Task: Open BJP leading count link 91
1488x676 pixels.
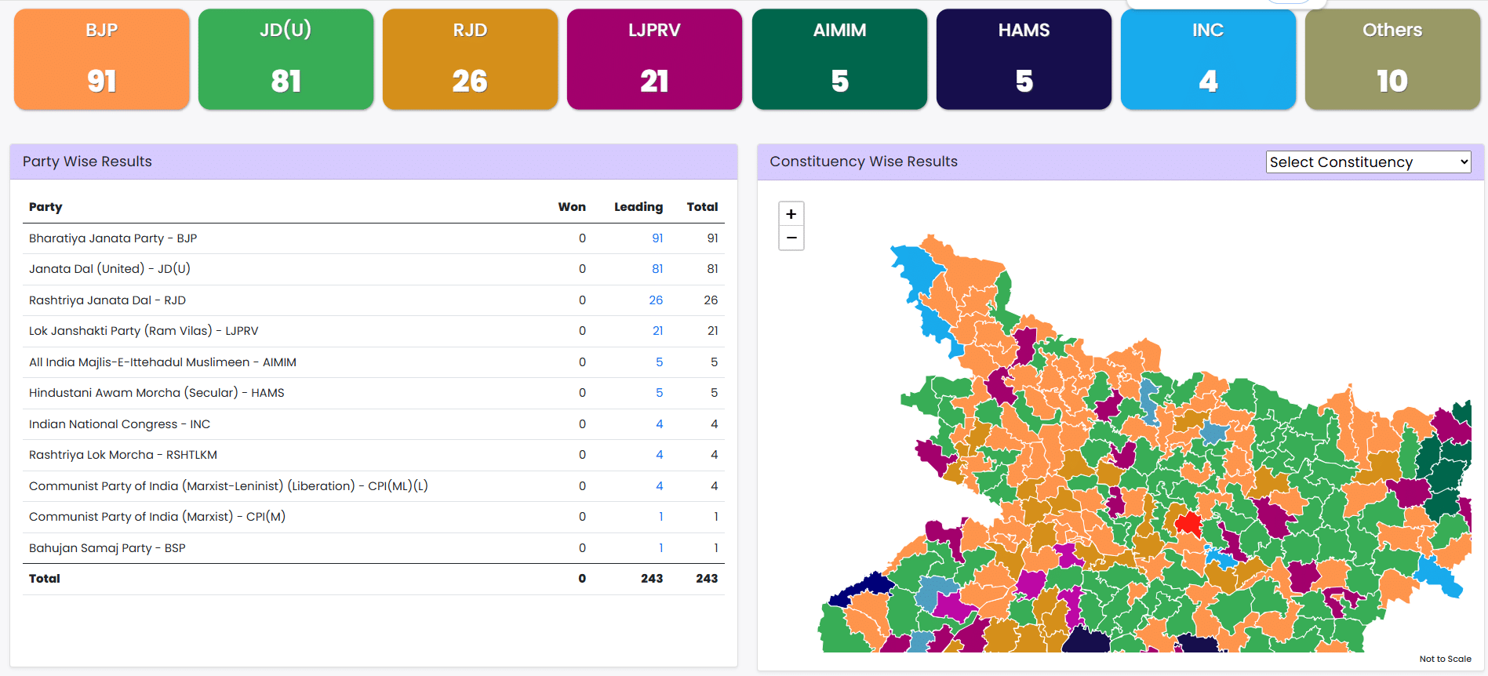Action: pos(657,238)
